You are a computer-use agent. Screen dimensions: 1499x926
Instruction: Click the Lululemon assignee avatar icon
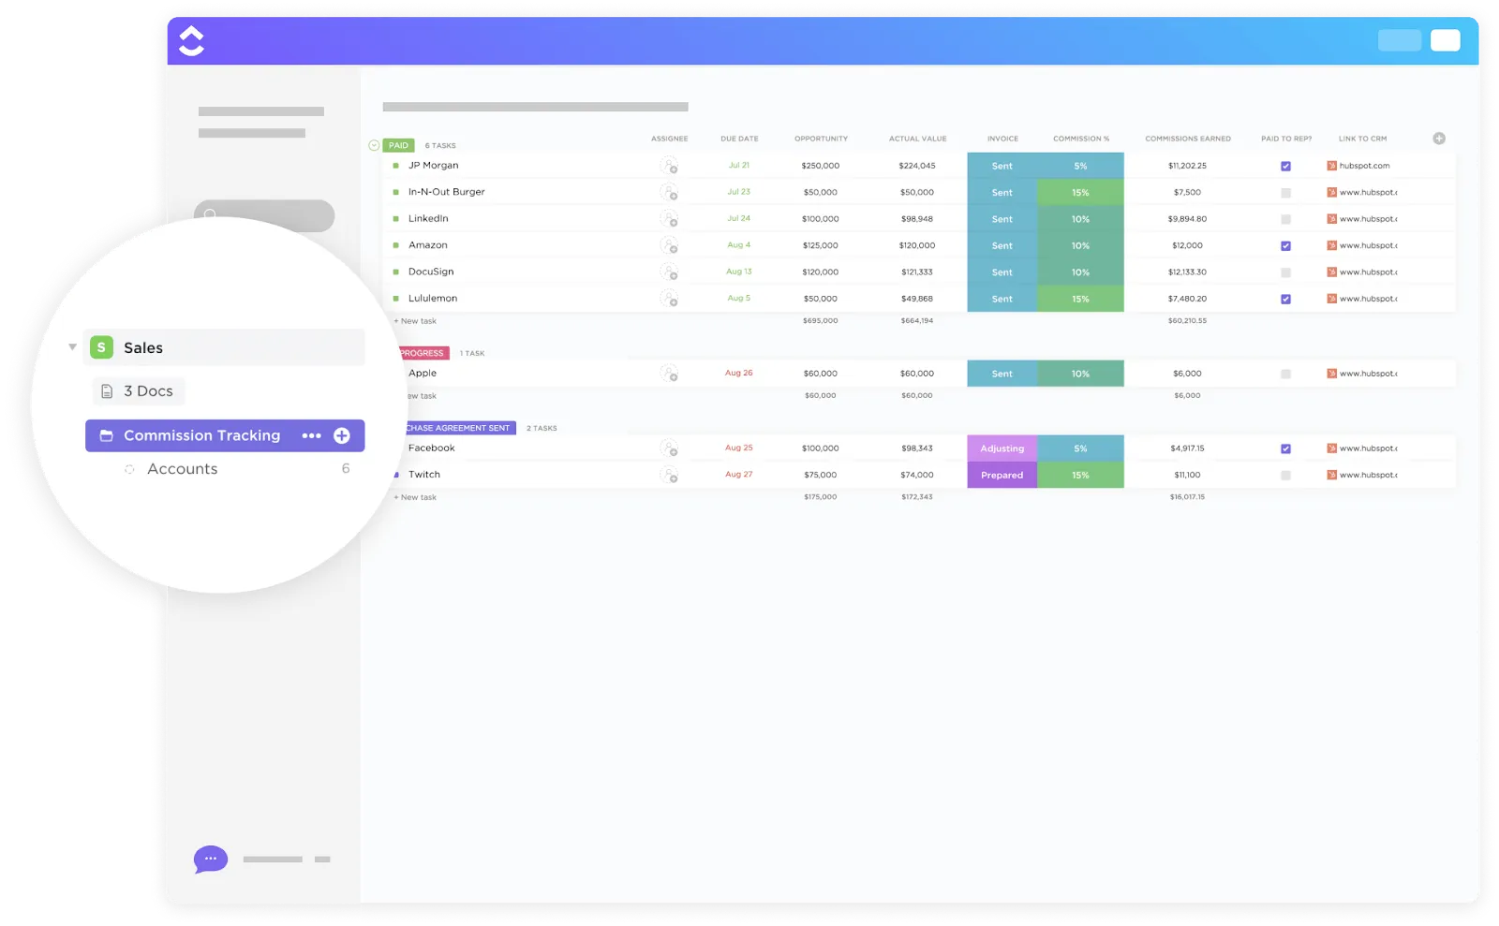tap(669, 299)
